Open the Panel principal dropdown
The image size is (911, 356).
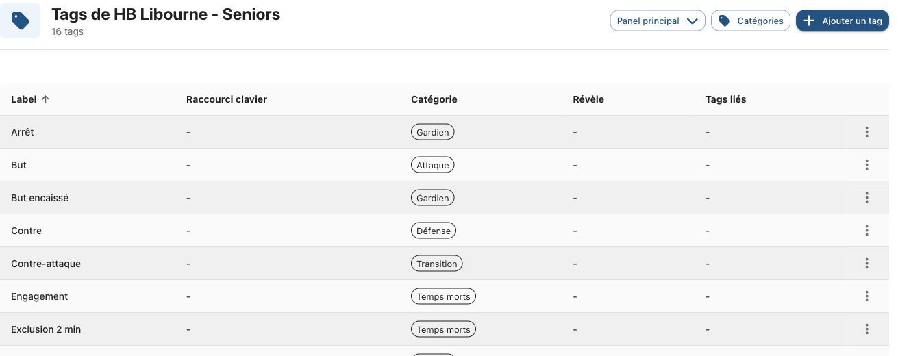[658, 21]
